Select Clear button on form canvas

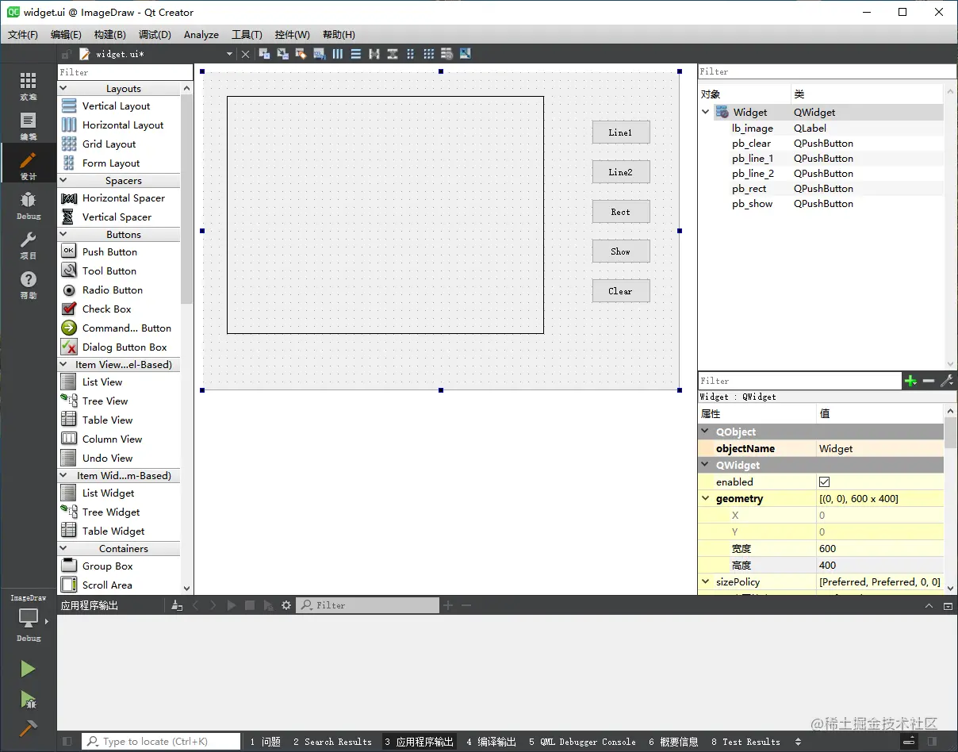[x=621, y=291]
